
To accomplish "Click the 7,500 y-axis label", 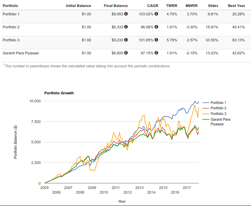I will pos(36,122).
